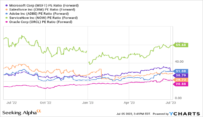203x117 pixels.
Task: Click the pink Oracle legend dot
Action: 6,22
